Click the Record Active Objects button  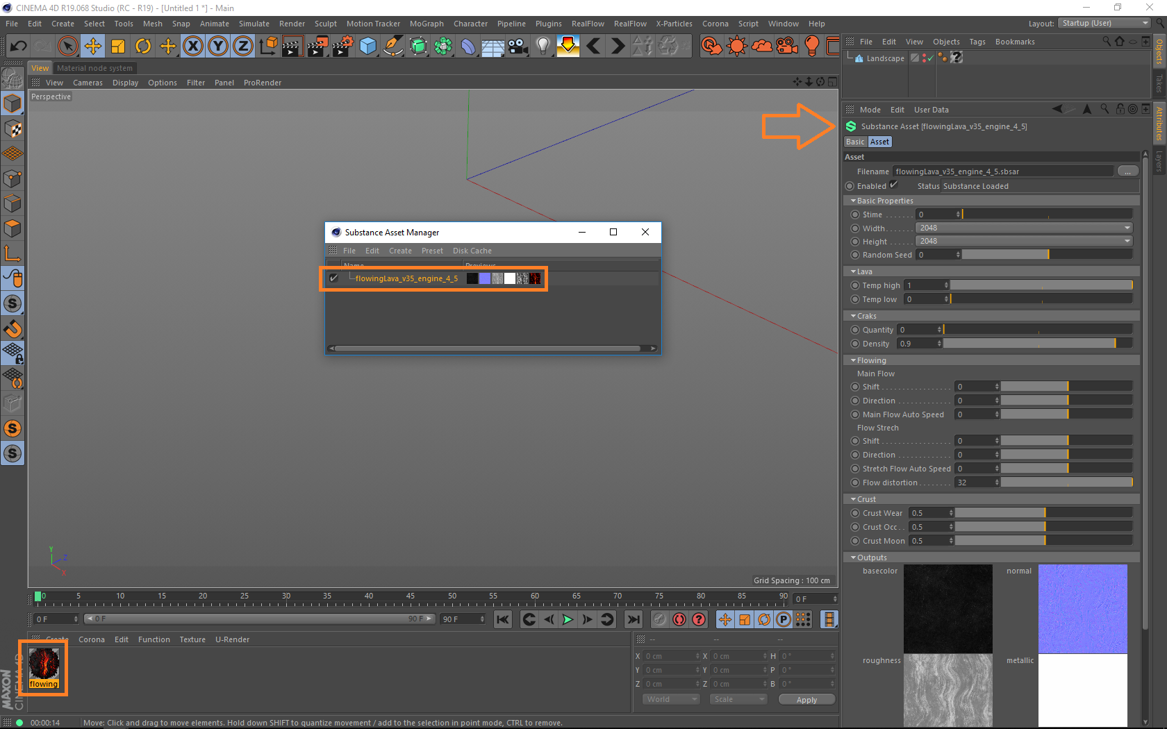click(x=660, y=619)
